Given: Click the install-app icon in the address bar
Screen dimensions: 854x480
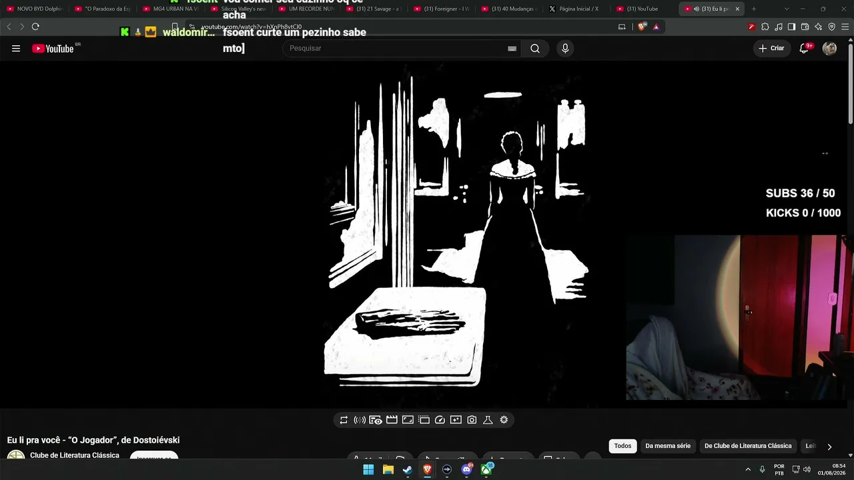Looking at the screenshot, I should (622, 27).
